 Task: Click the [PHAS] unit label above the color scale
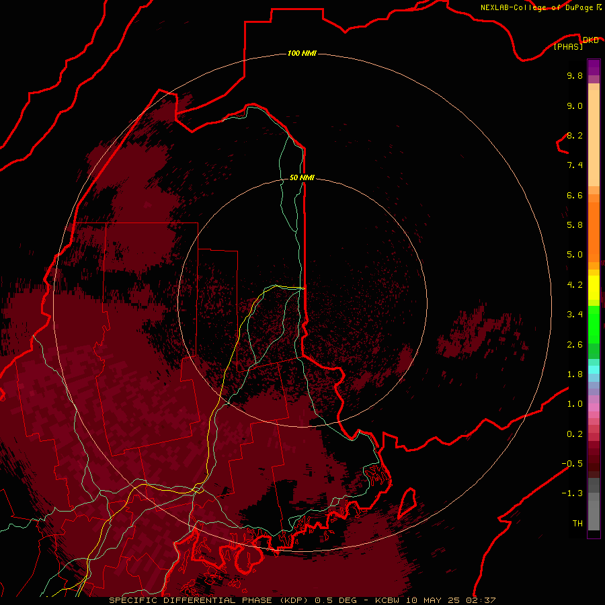[x=568, y=46]
